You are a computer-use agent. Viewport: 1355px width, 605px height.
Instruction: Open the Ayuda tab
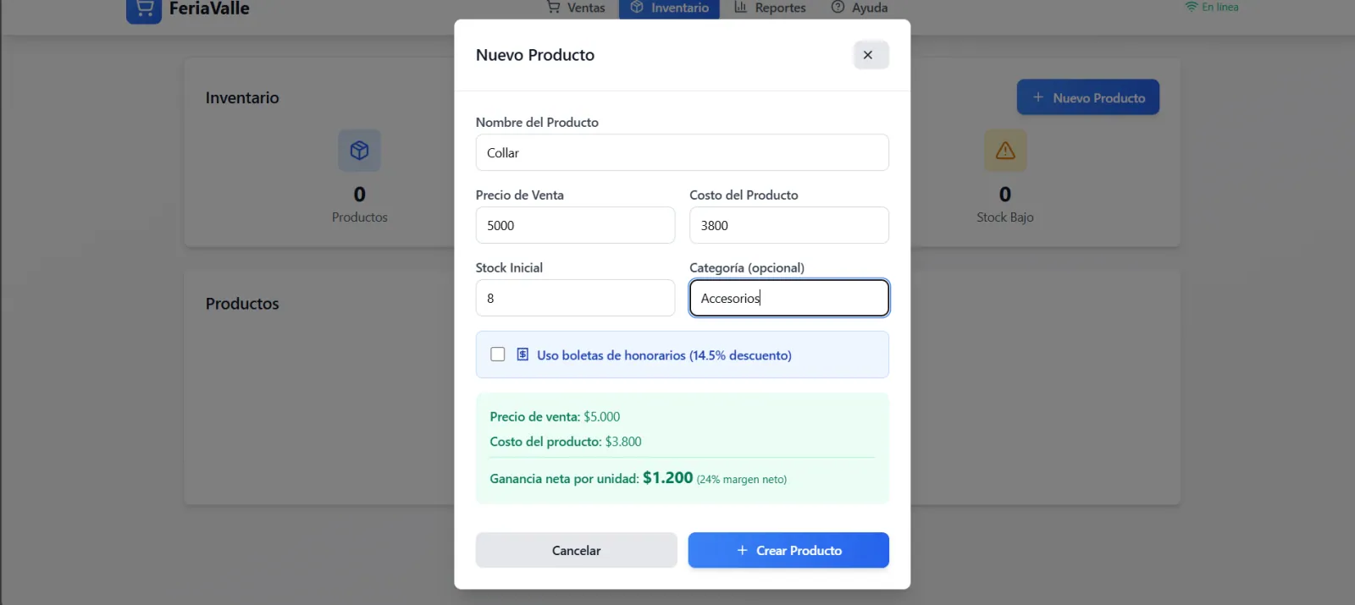point(860,8)
